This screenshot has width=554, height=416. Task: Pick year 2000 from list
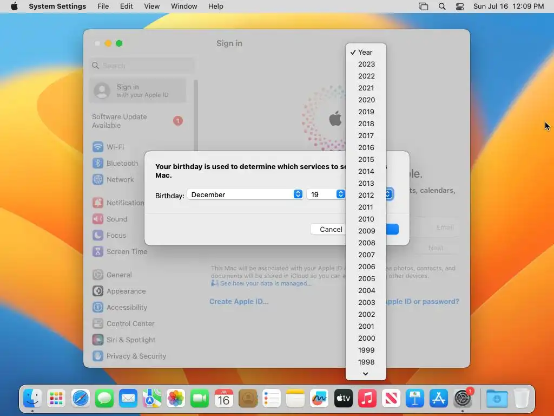click(x=366, y=338)
